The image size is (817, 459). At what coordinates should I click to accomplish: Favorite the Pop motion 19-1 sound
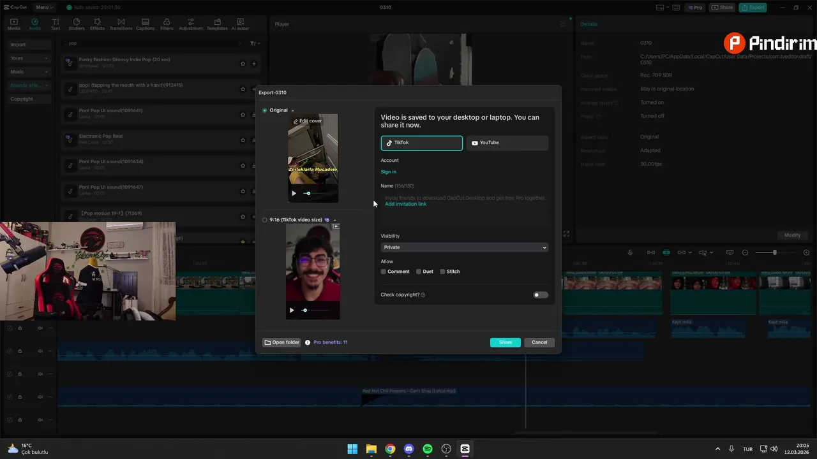pos(243,217)
